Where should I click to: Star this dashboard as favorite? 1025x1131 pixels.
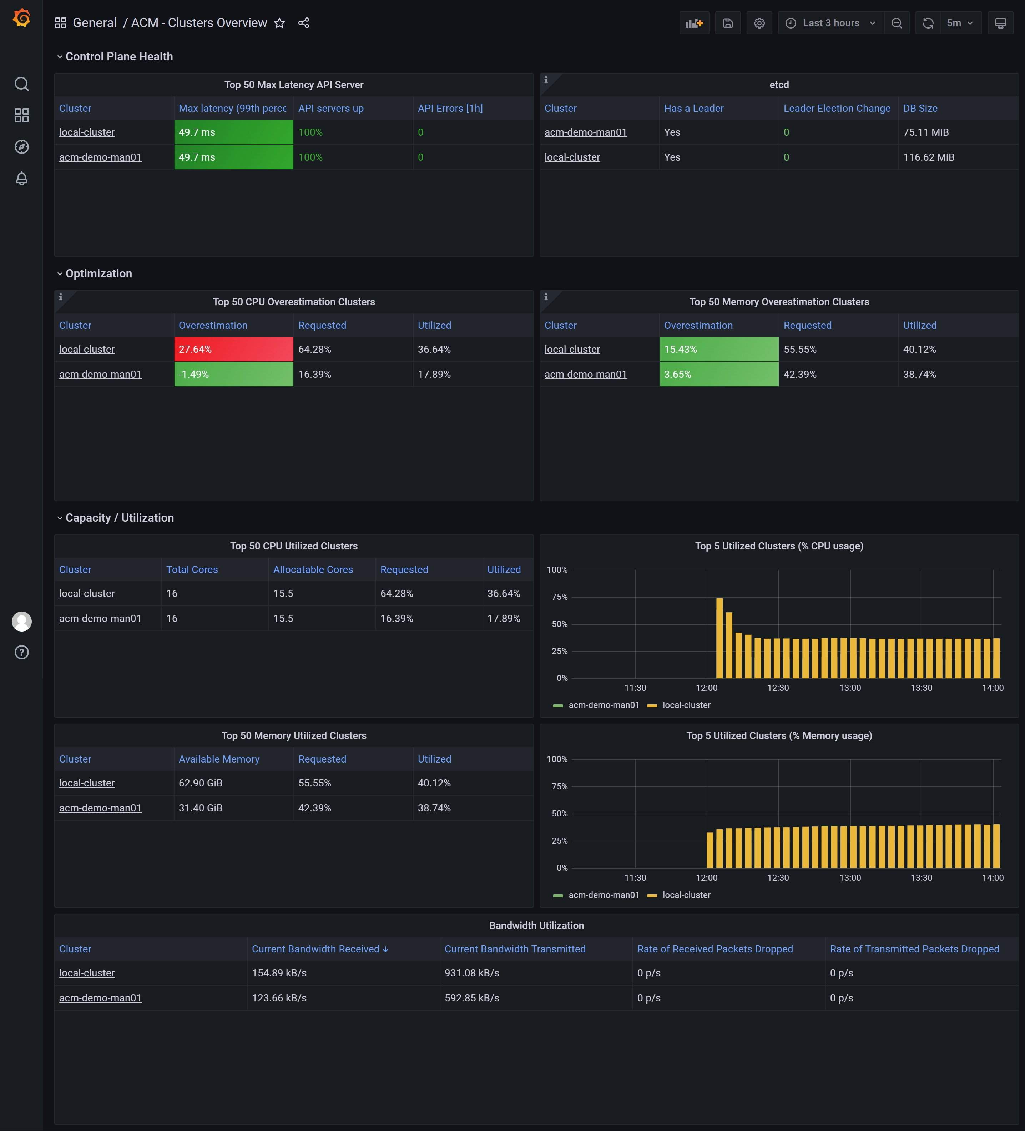tap(279, 23)
